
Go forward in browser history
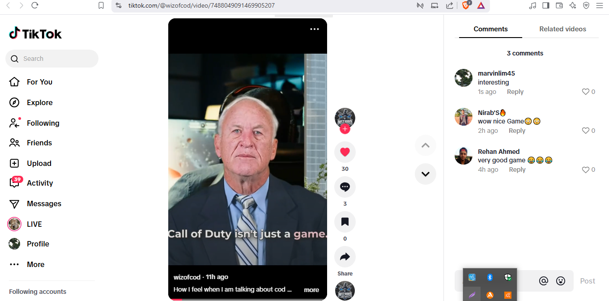21,5
